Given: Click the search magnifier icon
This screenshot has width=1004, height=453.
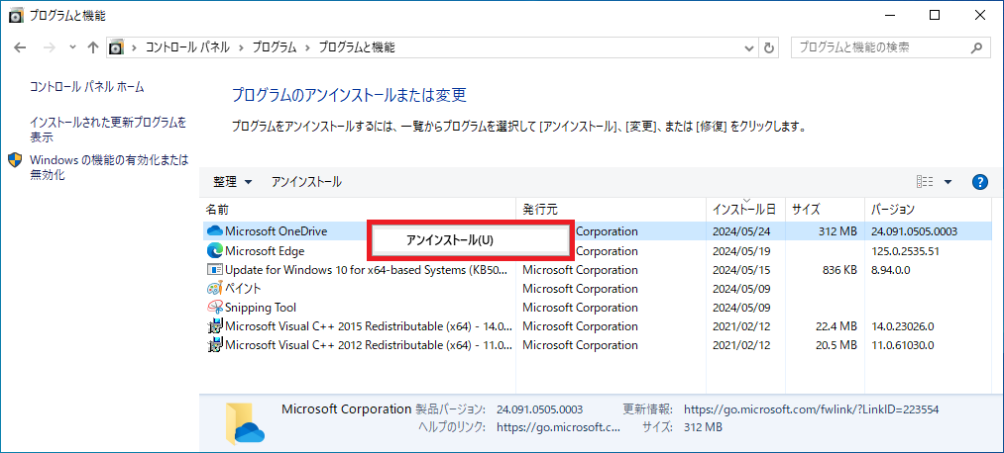Looking at the screenshot, I should point(976,47).
